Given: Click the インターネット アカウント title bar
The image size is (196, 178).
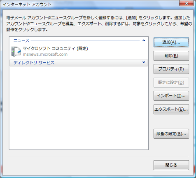Looking at the screenshot, I should (x=89, y=4).
